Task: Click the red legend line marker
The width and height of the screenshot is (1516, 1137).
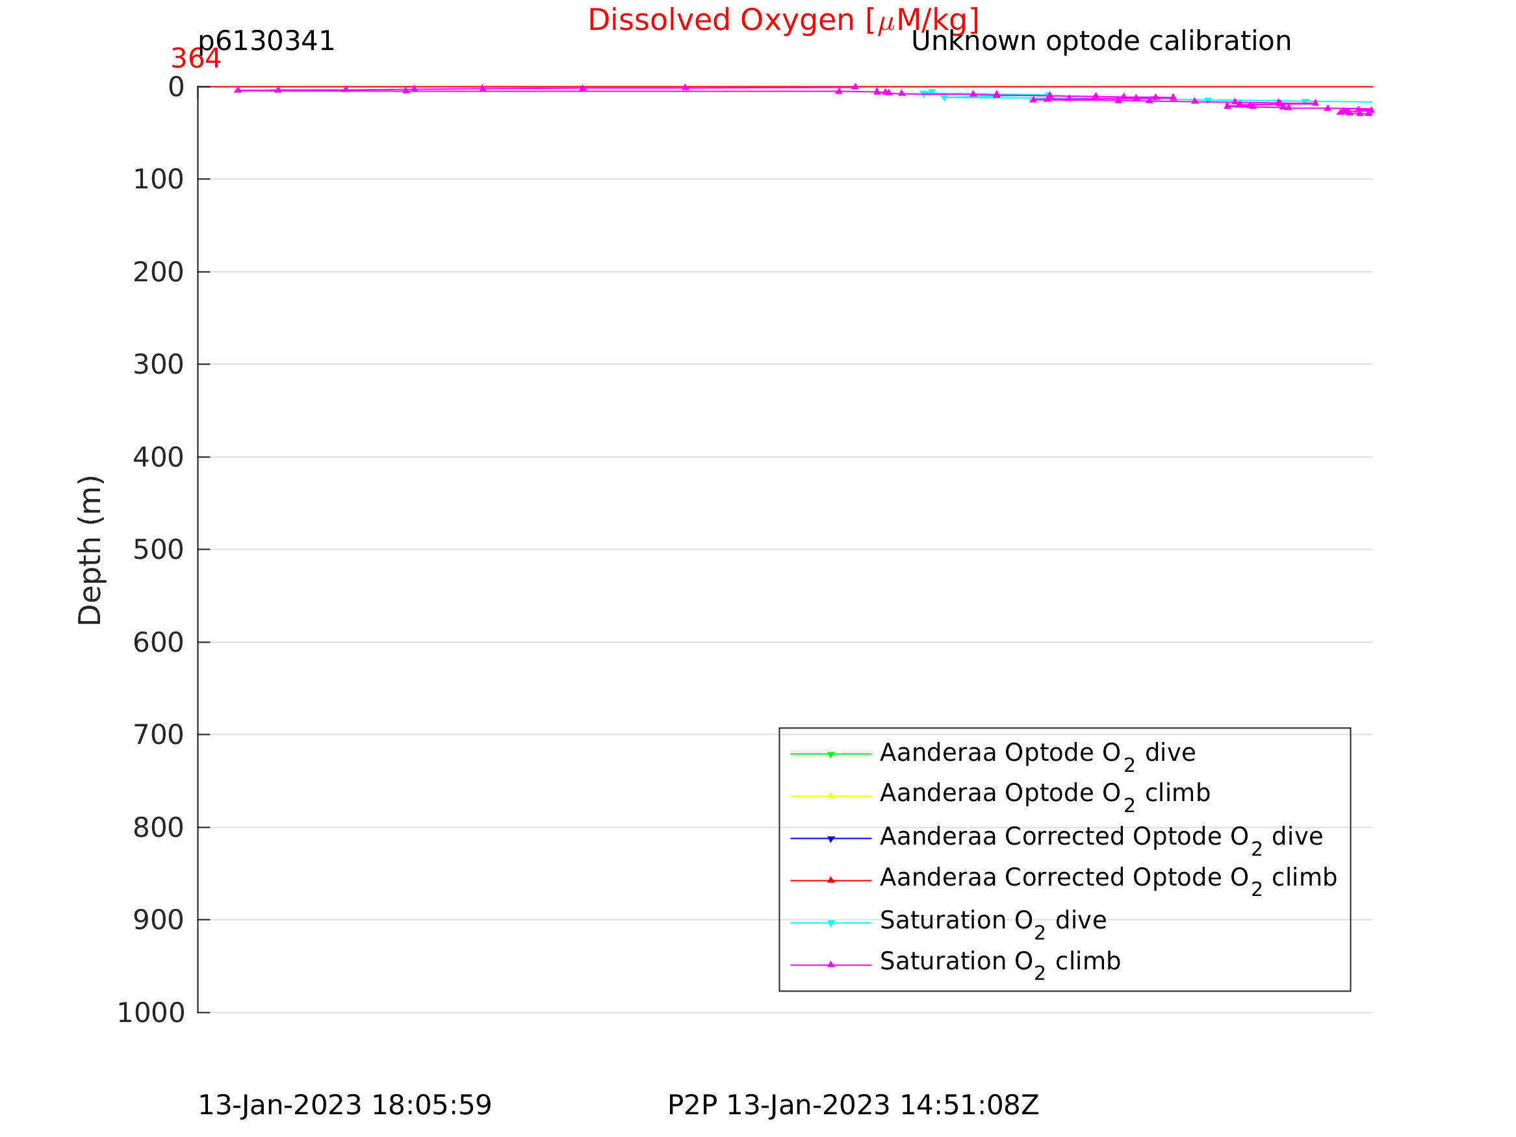Action: pyautogui.click(x=830, y=880)
